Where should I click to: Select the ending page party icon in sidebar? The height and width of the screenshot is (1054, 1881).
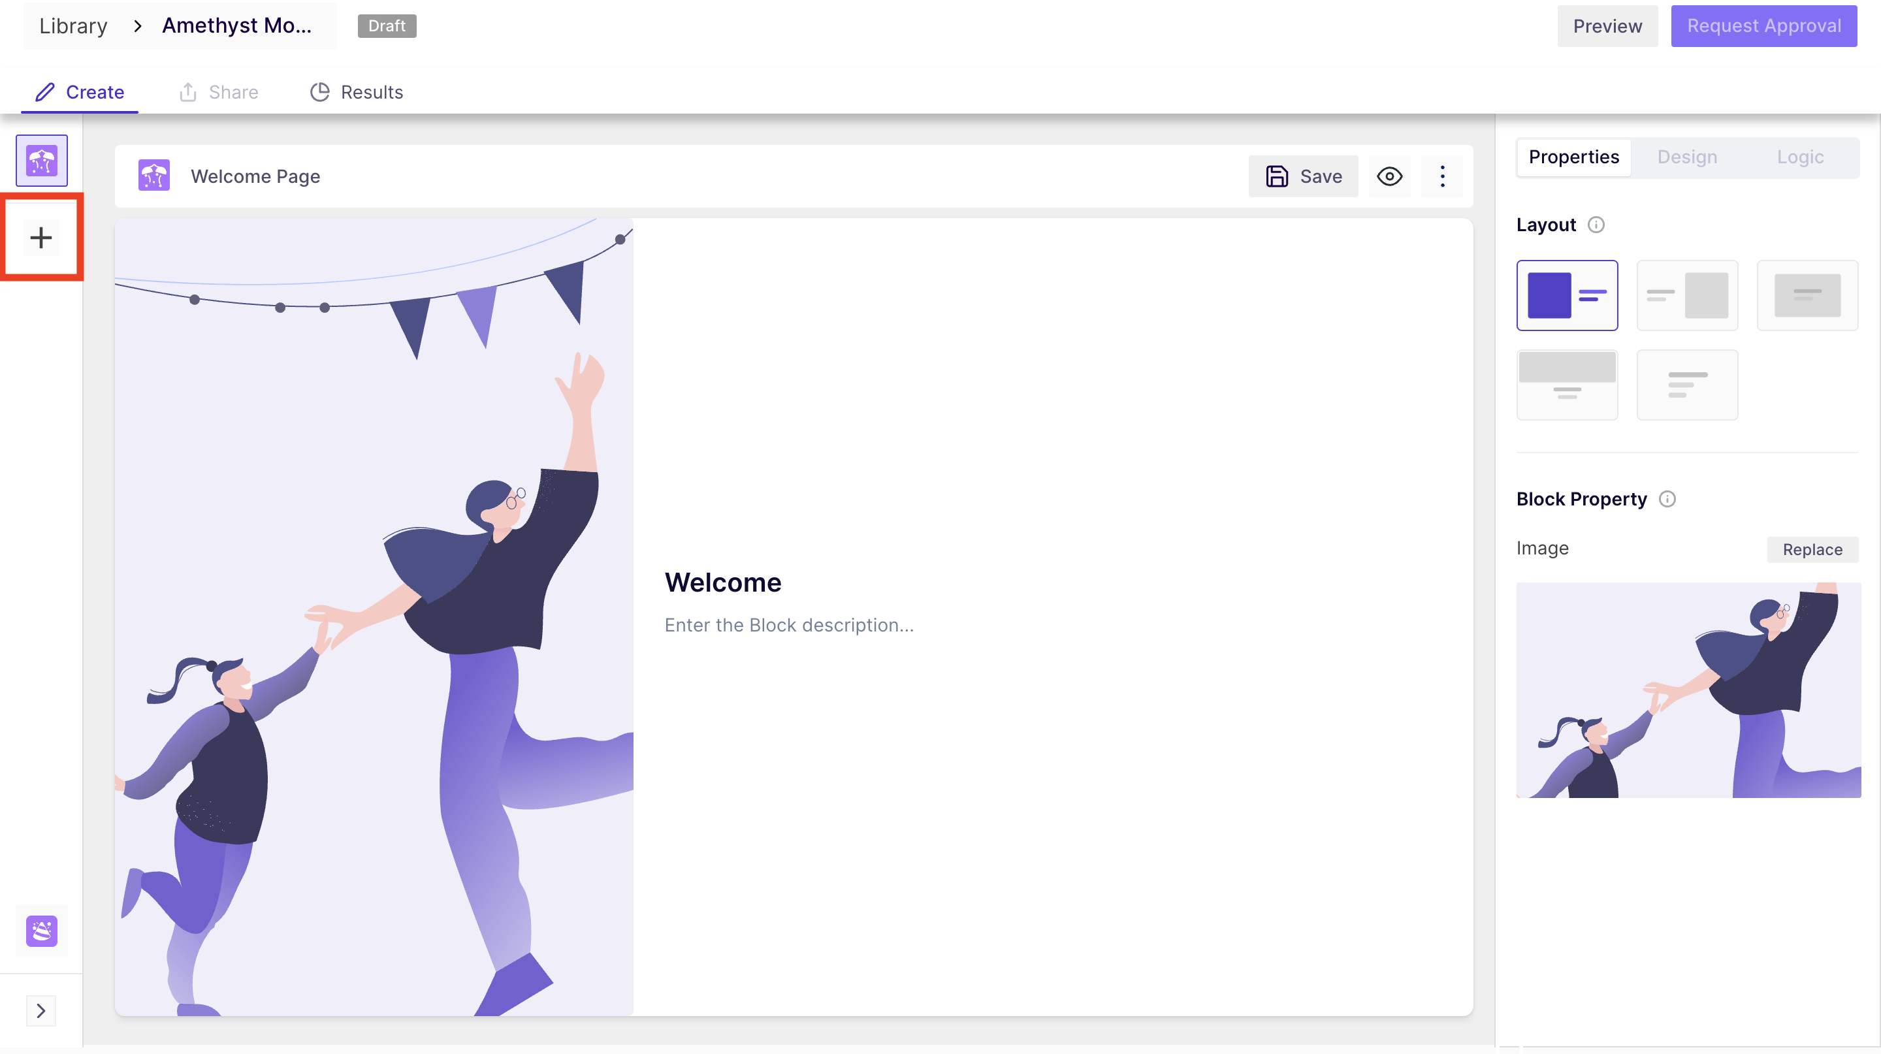(42, 931)
